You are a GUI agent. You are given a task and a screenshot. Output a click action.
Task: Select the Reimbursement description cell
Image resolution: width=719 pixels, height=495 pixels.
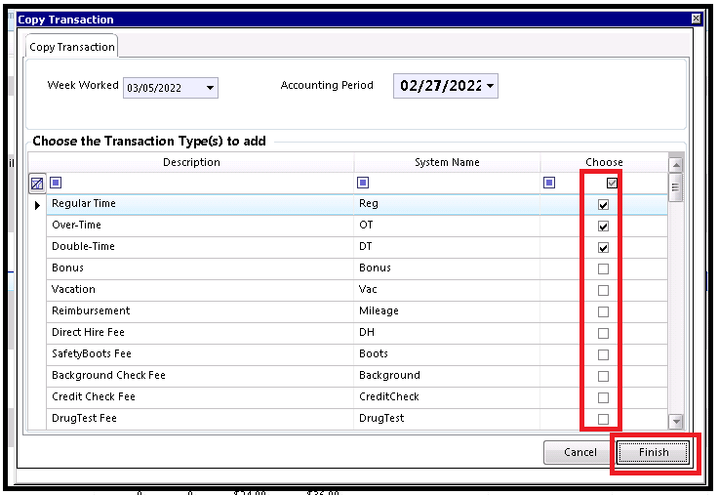[200, 312]
